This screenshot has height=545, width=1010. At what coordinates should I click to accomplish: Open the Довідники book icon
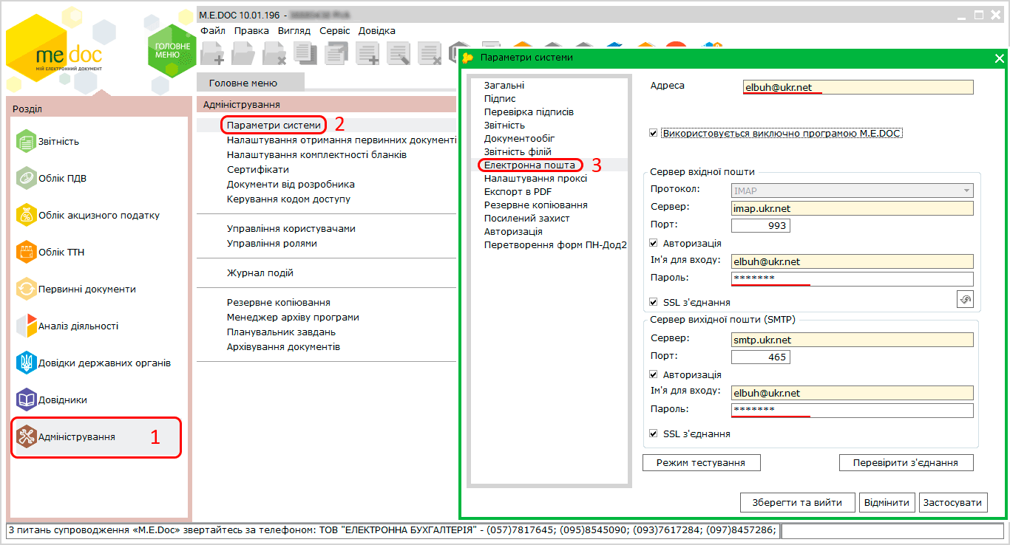click(x=27, y=400)
